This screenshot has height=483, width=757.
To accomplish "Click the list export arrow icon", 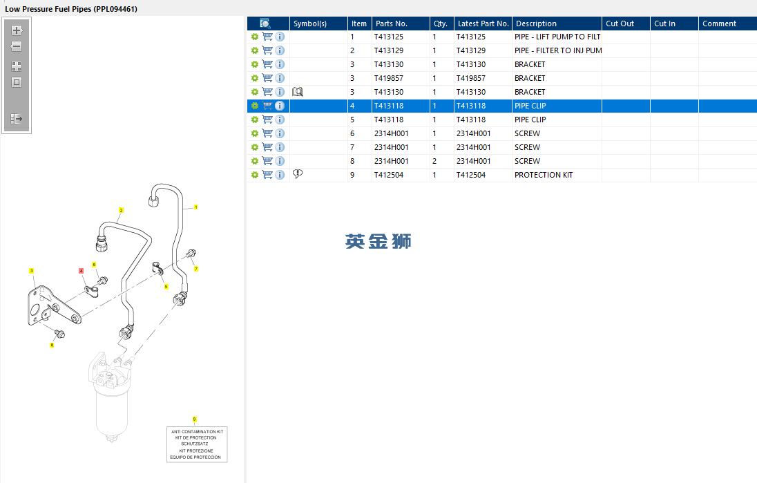I will coord(17,118).
